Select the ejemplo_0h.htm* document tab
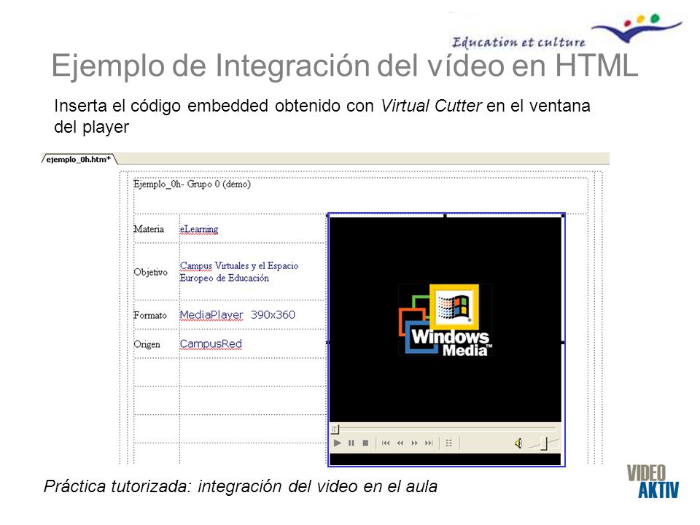 coord(79,160)
